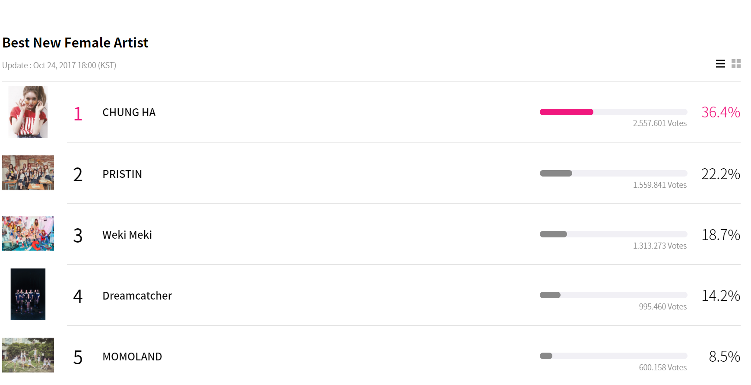The width and height of the screenshot is (751, 385).
Task: Select MOMOLAND artist name
Action: point(132,357)
